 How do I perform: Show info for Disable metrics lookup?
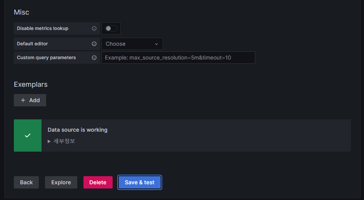(94, 28)
